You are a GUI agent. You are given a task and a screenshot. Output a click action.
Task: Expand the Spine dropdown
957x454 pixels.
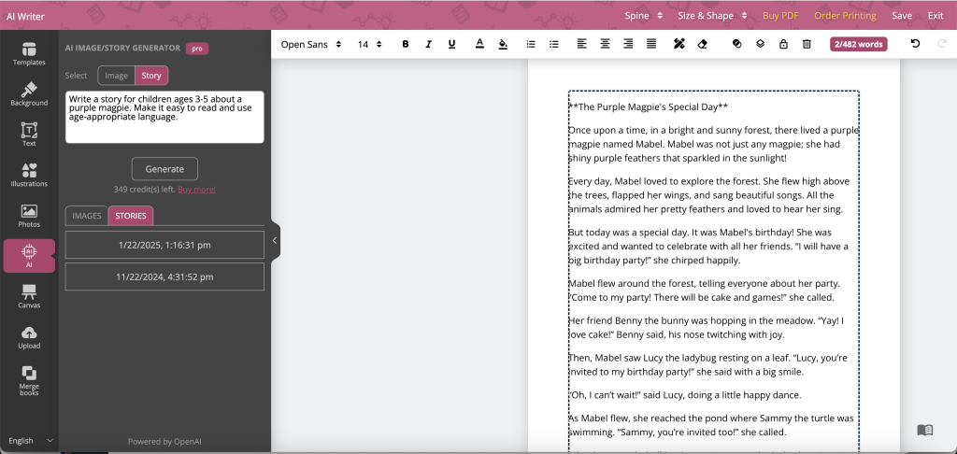pyautogui.click(x=644, y=16)
